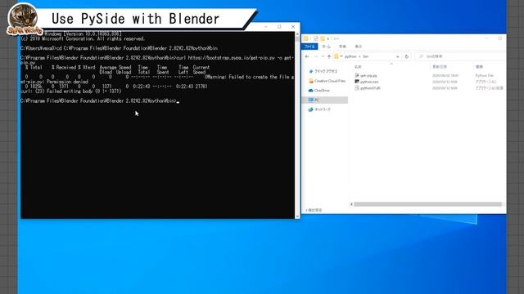Switch to the 共有 ribbon tab
Image resolution: width=524 pixels, height=294 pixels.
pyautogui.click(x=342, y=47)
